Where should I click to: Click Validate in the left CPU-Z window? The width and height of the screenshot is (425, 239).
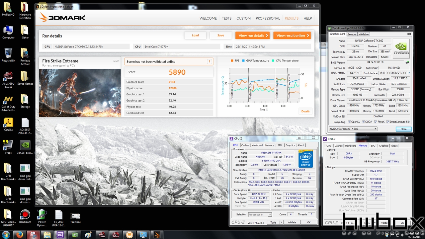[292, 222]
